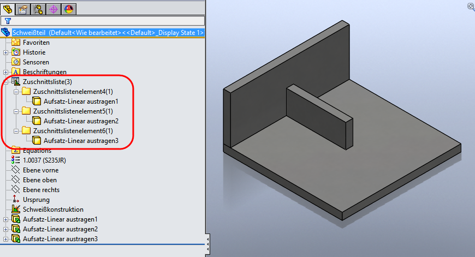Select feature Aufsatz-Linear austragen3 at tree bottom

tap(60, 239)
